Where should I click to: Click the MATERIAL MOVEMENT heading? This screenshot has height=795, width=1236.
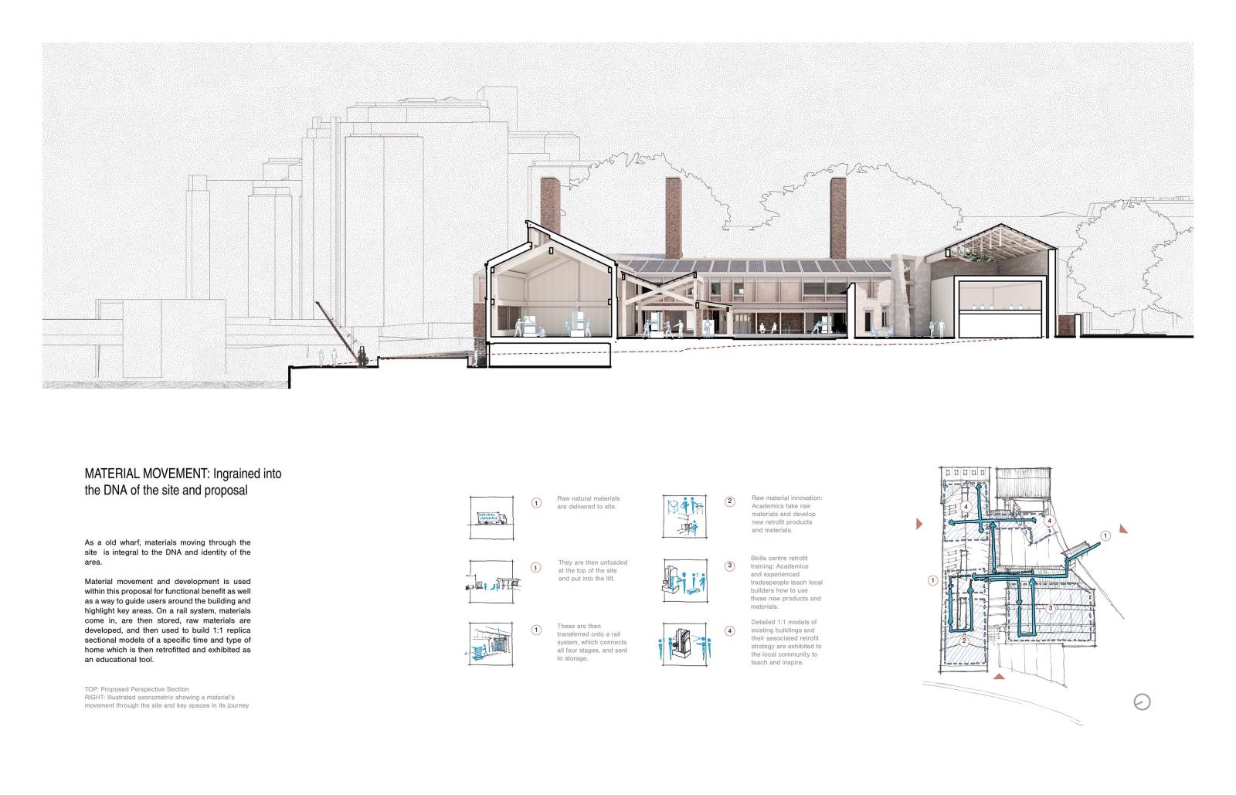(x=183, y=481)
